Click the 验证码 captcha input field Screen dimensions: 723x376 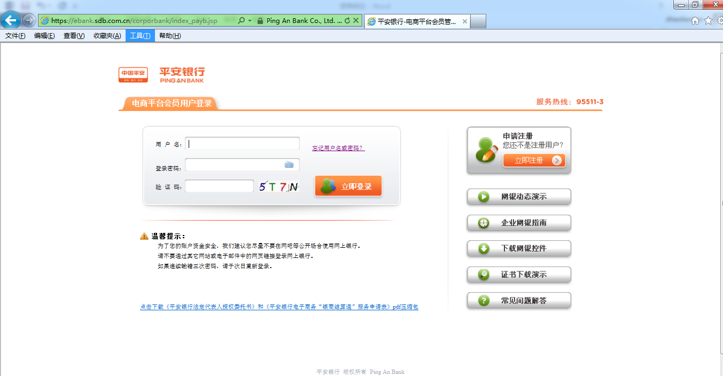[219, 186]
